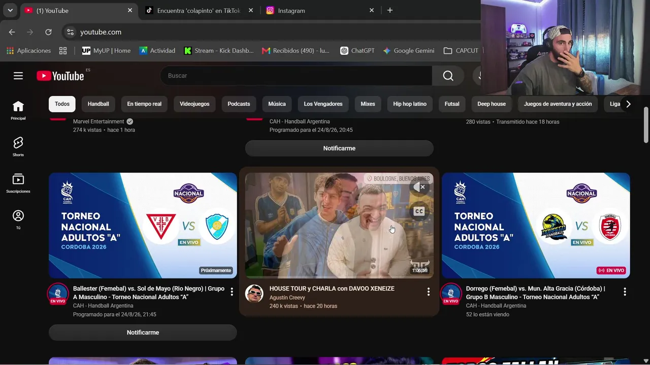
Task: Open HOUSE TOUR y CHARLA video title
Action: pyautogui.click(x=332, y=288)
